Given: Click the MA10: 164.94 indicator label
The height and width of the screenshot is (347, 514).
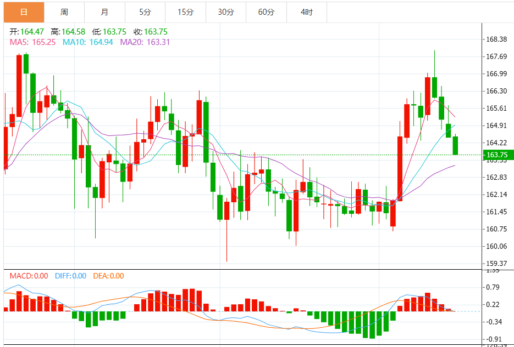Looking at the screenshot, I should (88, 42).
